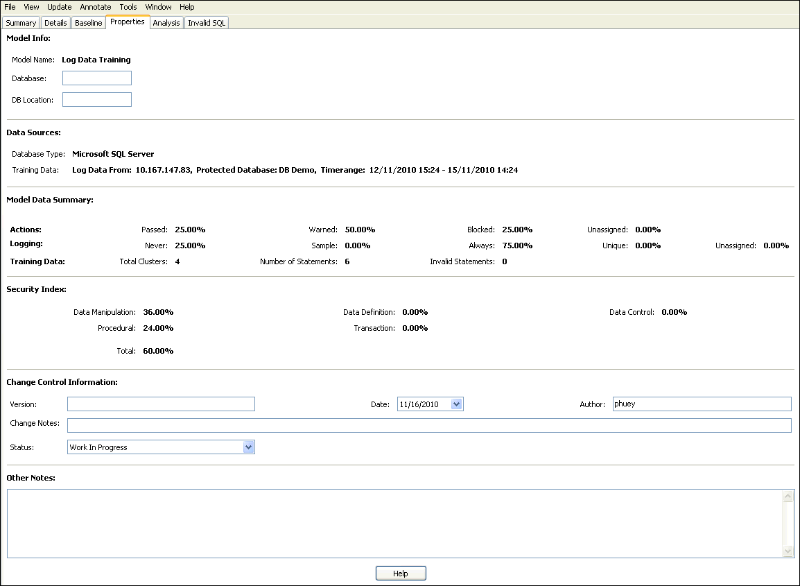The image size is (800, 586).
Task: Switch to the Analysis tab
Action: 166,23
